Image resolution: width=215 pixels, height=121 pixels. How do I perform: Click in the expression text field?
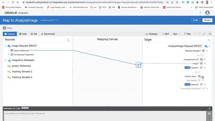(x=105, y=116)
